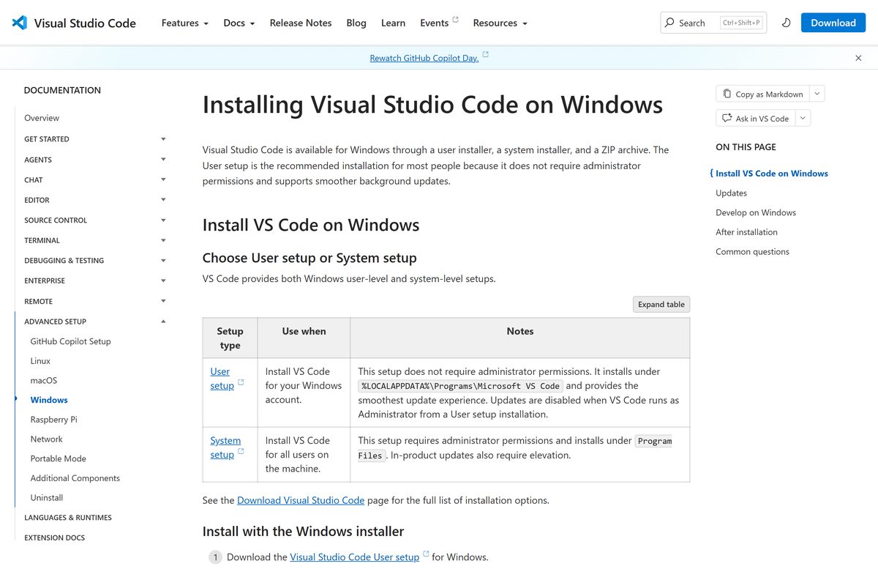Click the Copy as Markdown button

click(763, 94)
